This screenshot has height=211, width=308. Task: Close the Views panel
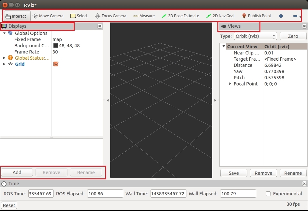pos(304,26)
